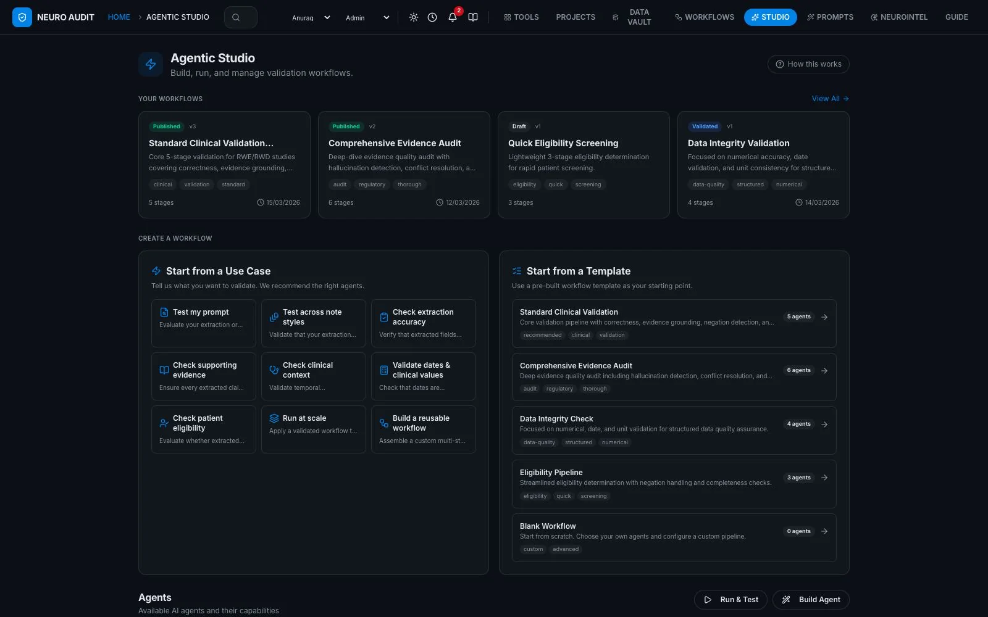Choose Check extraction accuracy use case
This screenshot has width=988, height=617.
coord(424,323)
